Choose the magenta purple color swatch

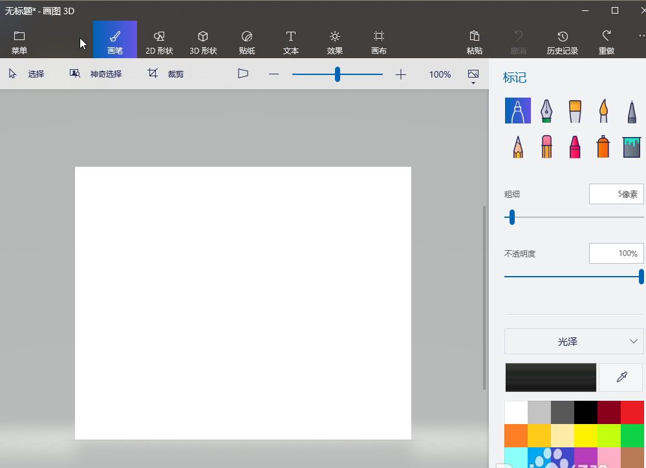(x=586, y=458)
